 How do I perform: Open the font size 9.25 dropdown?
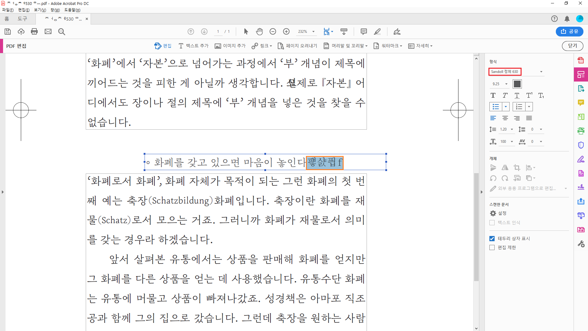click(506, 84)
